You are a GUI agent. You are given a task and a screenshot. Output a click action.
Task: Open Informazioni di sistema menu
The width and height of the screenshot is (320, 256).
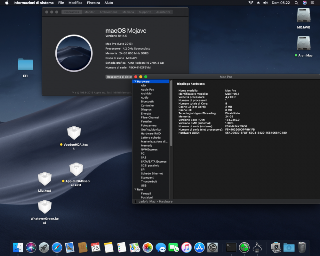pyautogui.click(x=34, y=3)
